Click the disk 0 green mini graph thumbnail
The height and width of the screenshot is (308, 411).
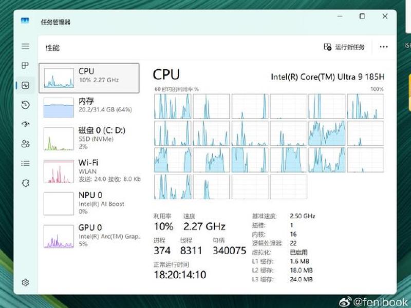point(59,139)
